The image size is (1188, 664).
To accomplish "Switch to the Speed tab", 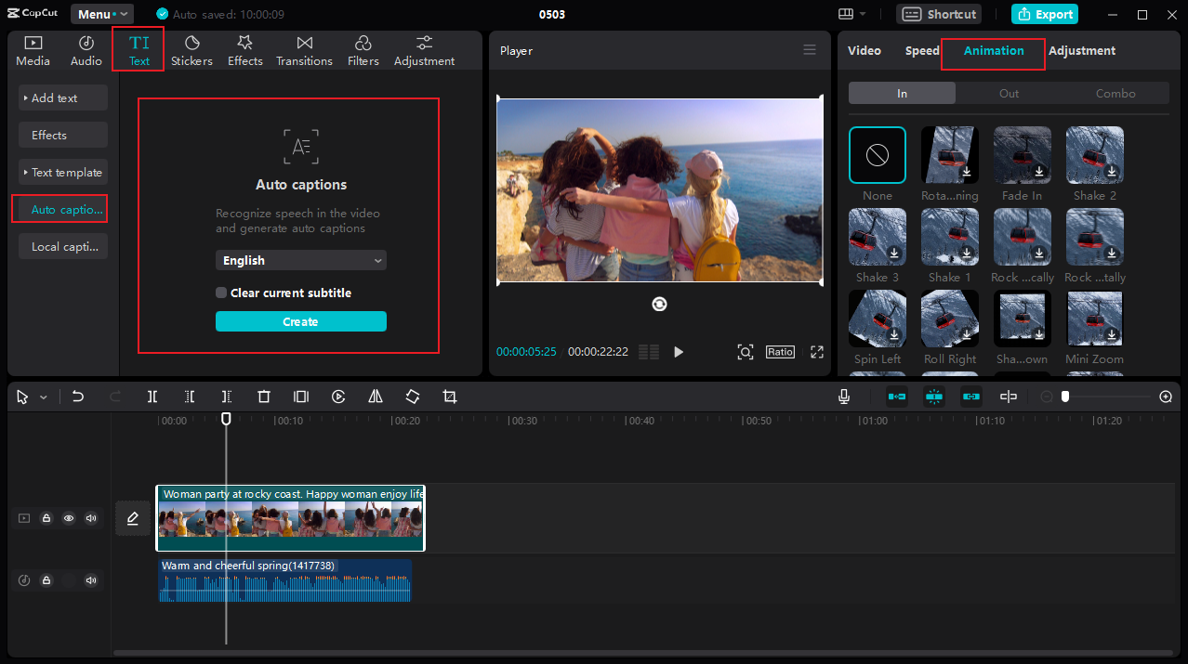I will (x=922, y=50).
